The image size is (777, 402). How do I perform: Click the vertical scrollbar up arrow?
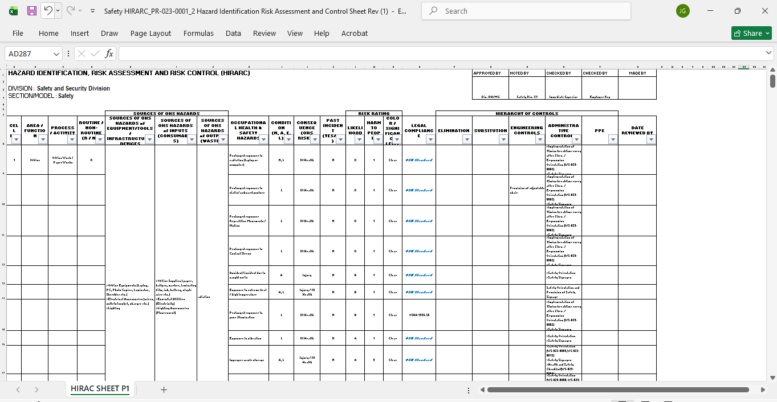click(772, 69)
